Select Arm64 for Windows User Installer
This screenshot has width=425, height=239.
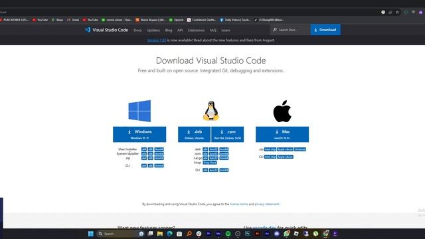[x=159, y=149]
